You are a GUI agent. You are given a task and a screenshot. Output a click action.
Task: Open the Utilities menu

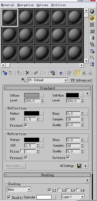[58, 5]
